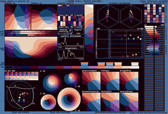
Task: Open the lime/violet complementary panel
Action: tap(110, 102)
